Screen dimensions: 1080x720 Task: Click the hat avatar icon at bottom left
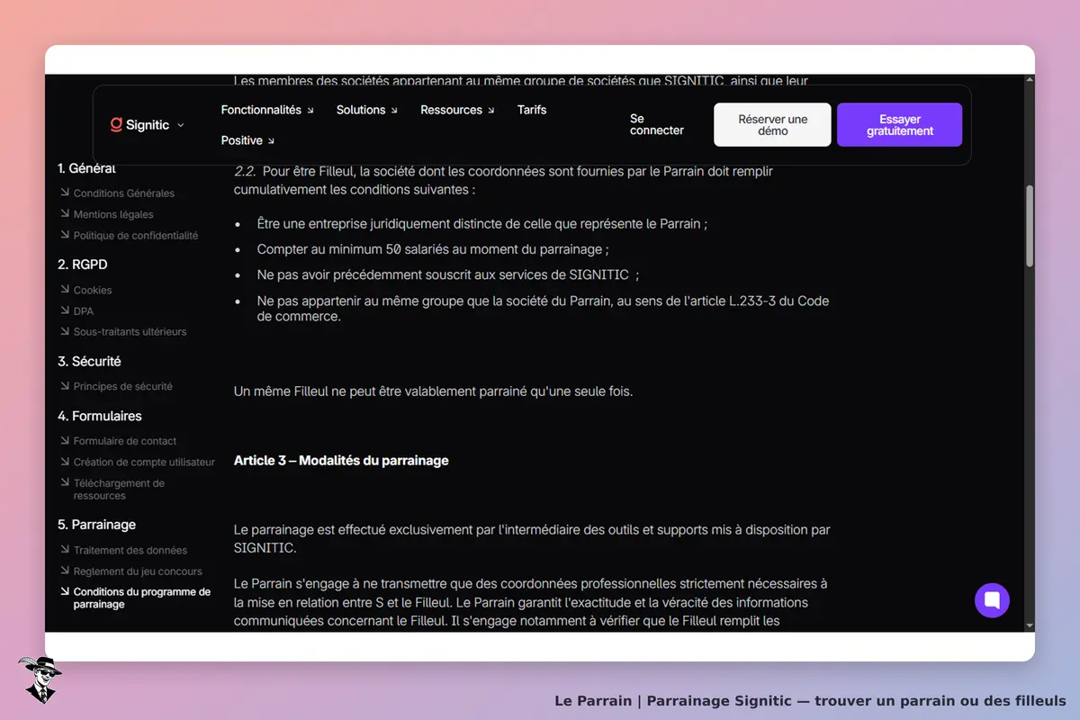40,679
